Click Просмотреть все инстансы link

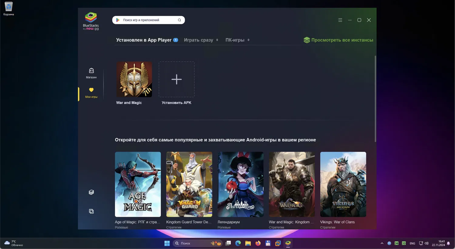(x=342, y=40)
